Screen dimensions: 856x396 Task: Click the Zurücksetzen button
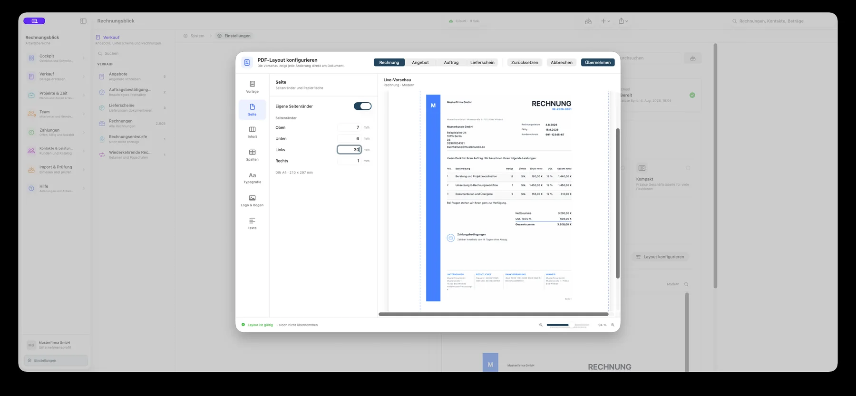525,63
